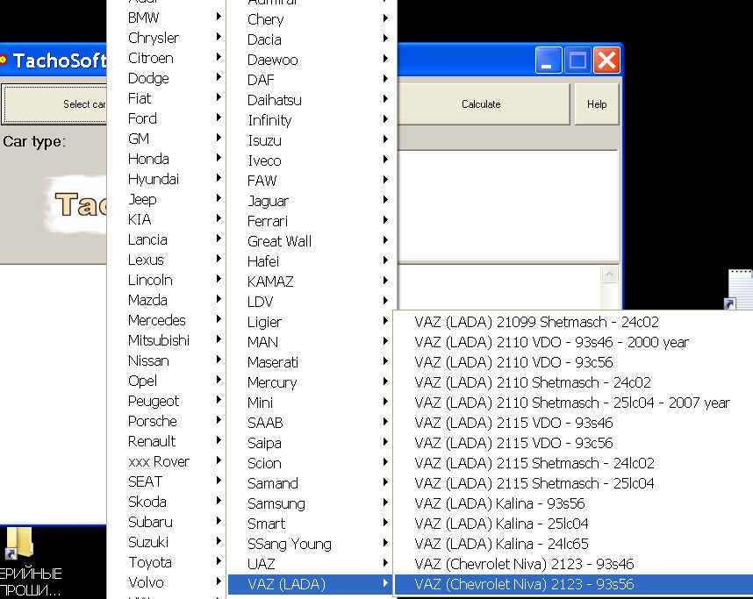753x599 pixels.
Task: Expand the Suzuki submenu arrow
Action: 219,541
